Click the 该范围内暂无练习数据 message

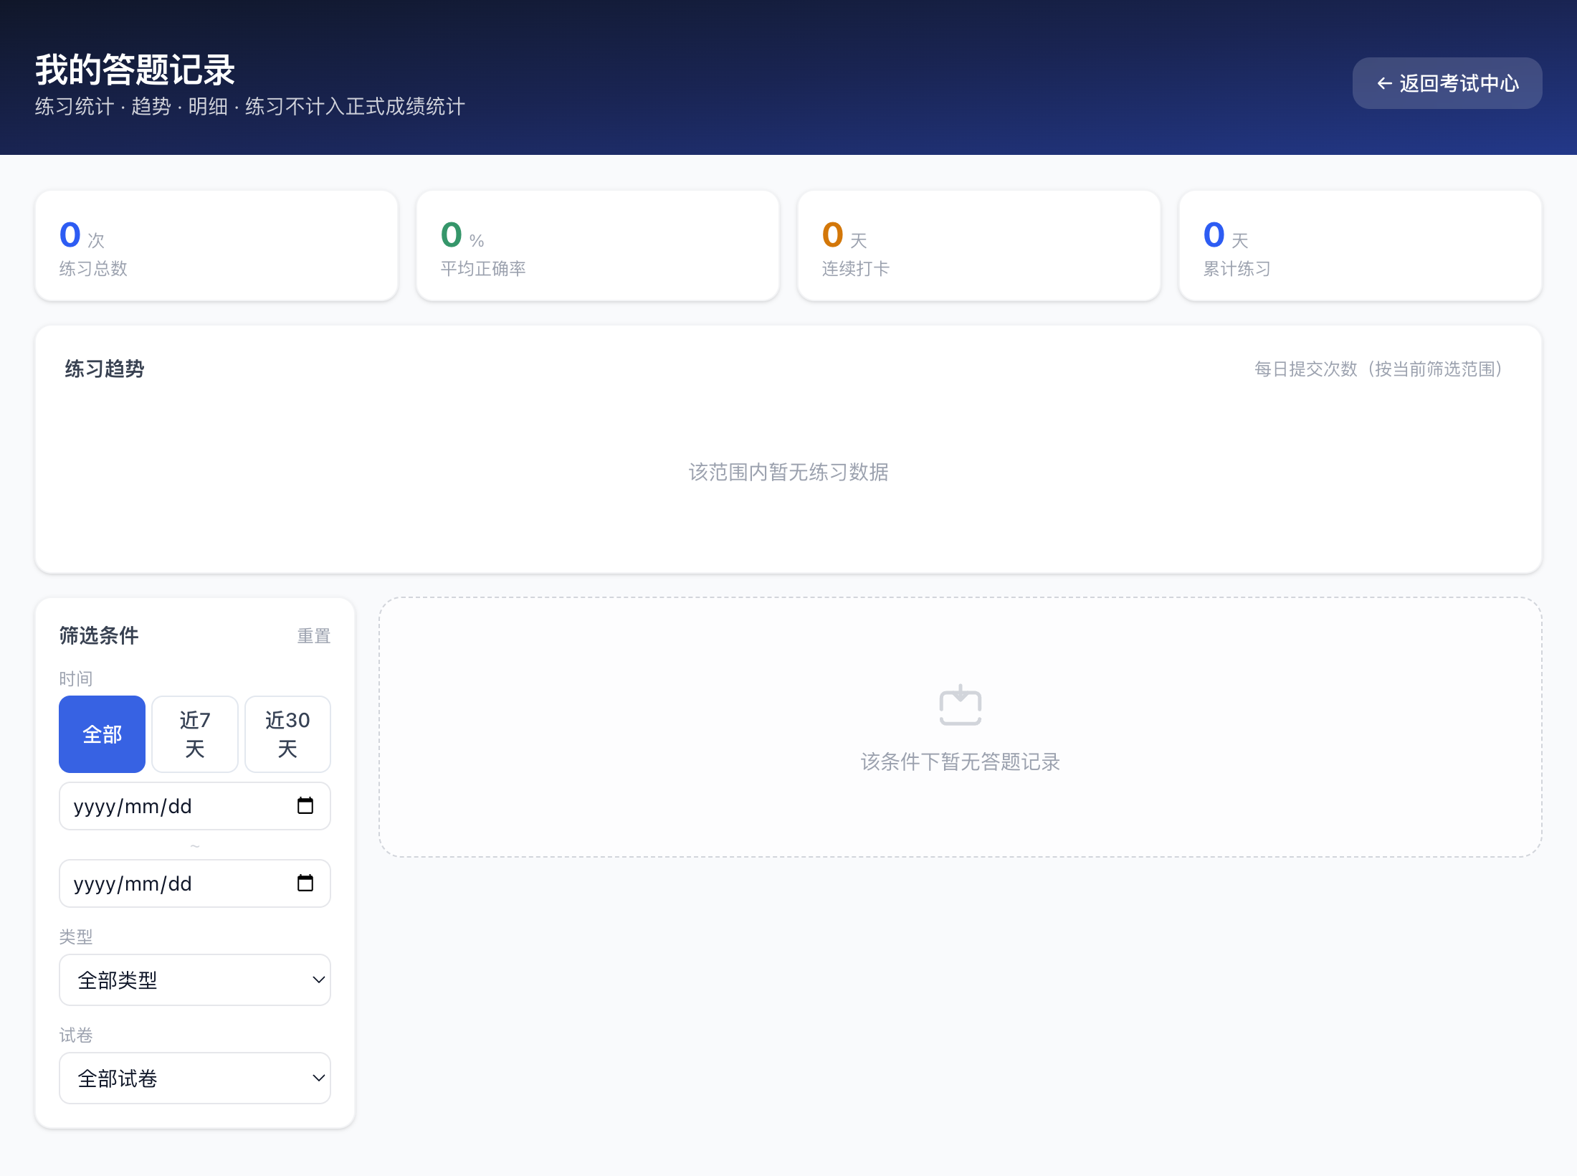(788, 472)
